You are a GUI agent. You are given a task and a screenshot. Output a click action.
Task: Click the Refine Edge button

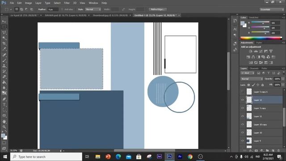click(158, 9)
